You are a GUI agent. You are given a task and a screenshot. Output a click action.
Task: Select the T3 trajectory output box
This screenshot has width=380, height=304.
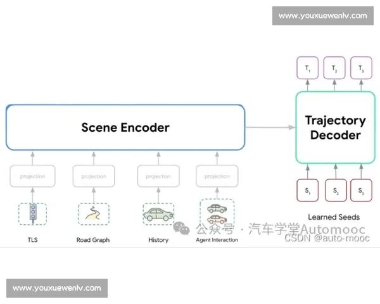(361, 68)
